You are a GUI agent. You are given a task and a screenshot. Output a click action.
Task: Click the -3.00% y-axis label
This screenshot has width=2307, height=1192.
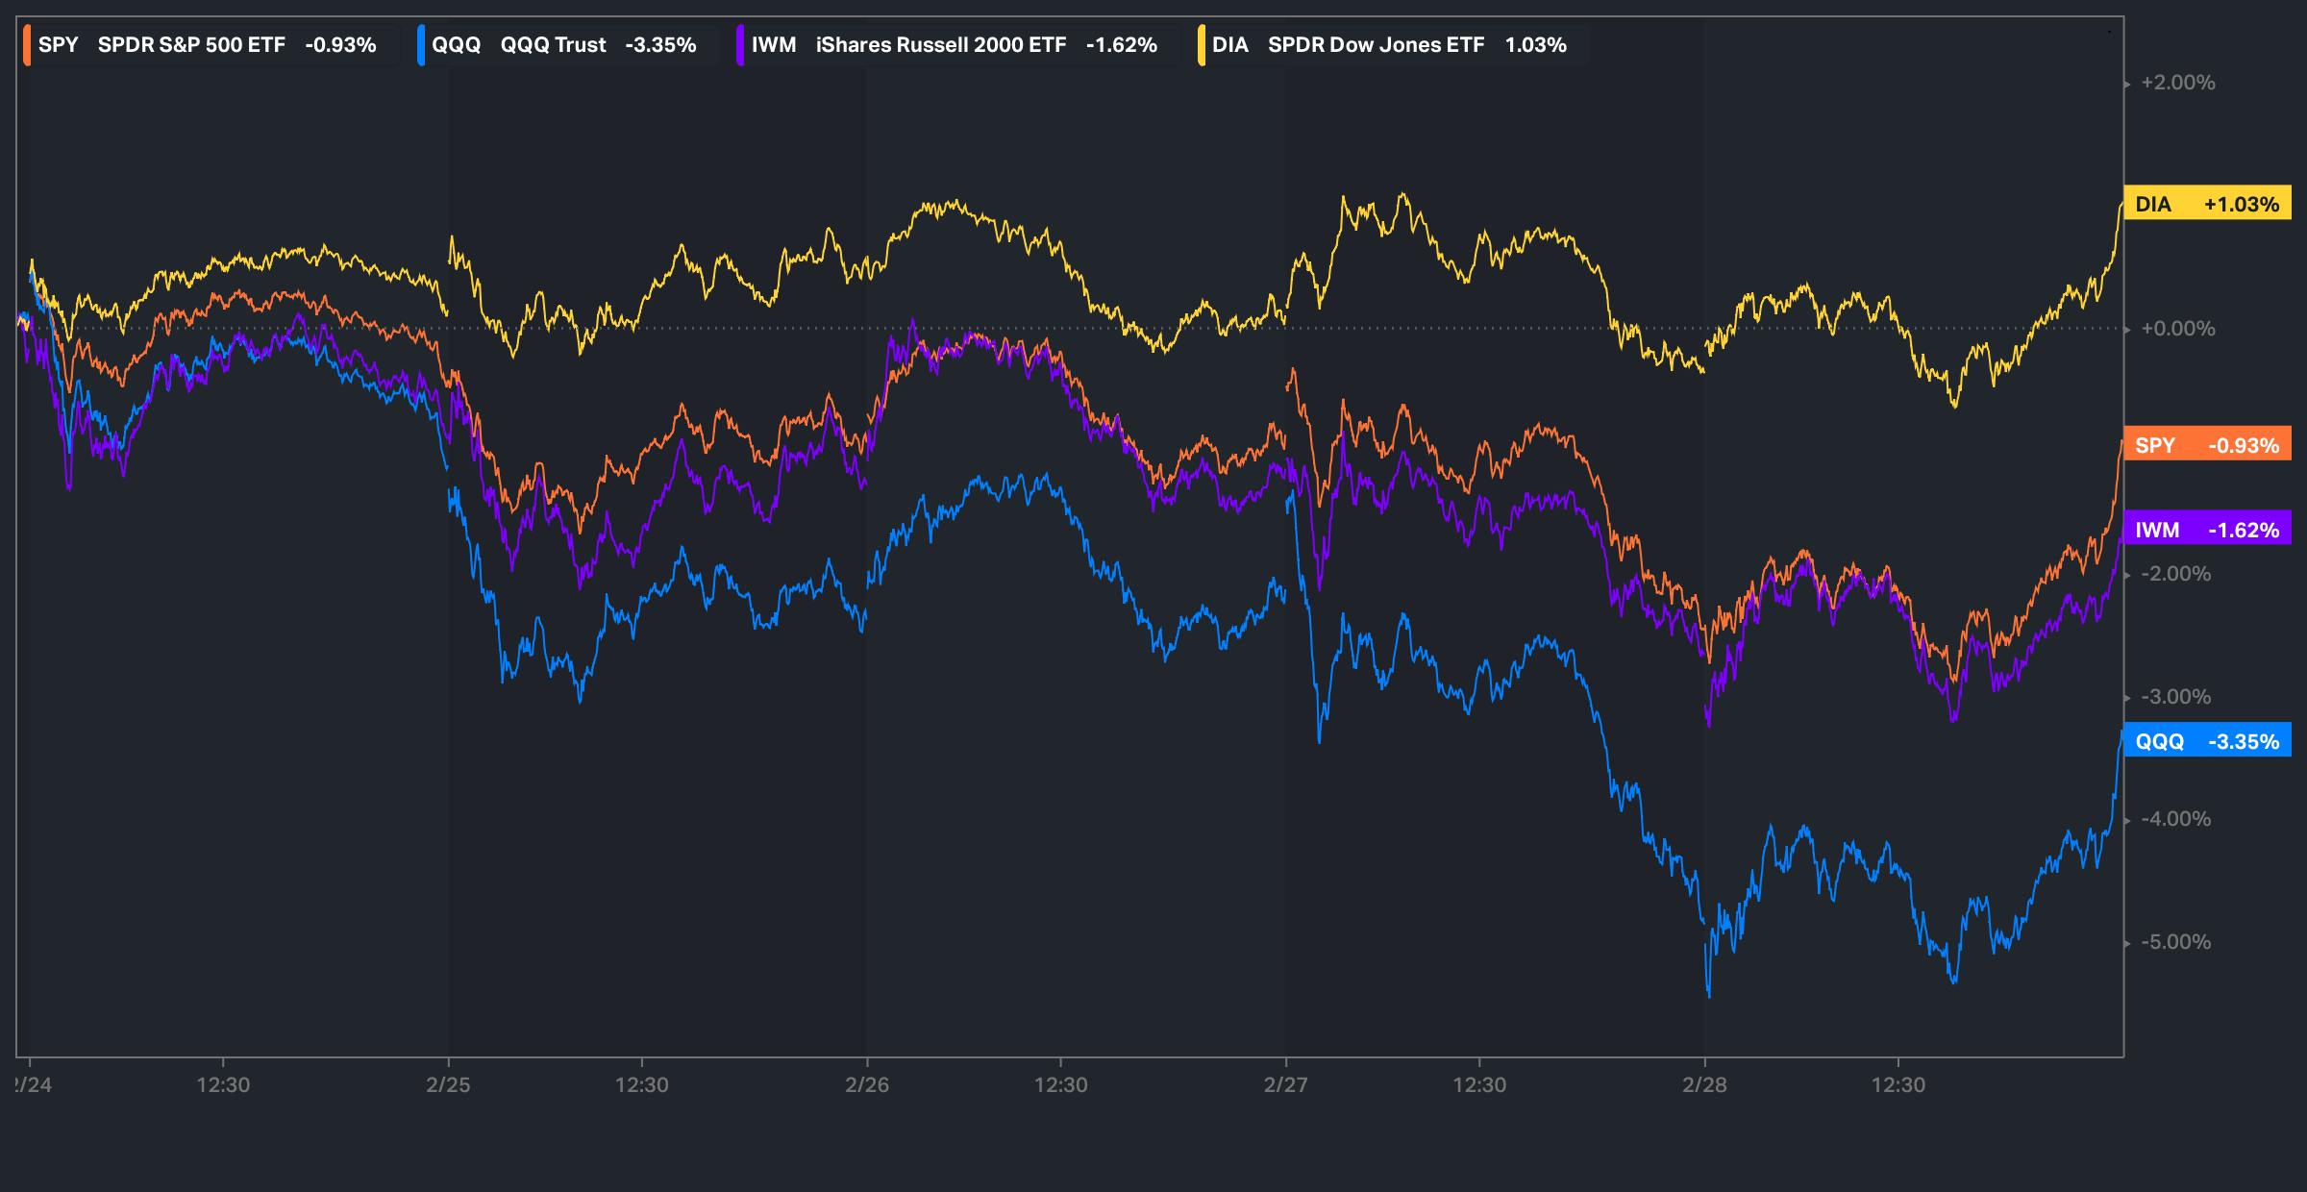tap(2175, 697)
